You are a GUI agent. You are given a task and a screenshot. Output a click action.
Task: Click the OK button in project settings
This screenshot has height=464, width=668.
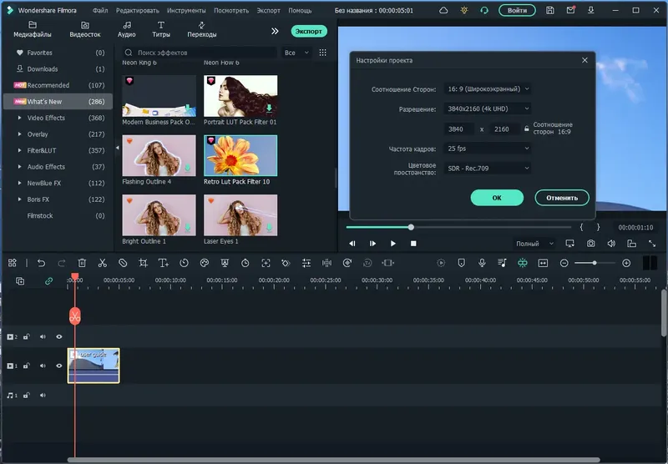pyautogui.click(x=497, y=198)
